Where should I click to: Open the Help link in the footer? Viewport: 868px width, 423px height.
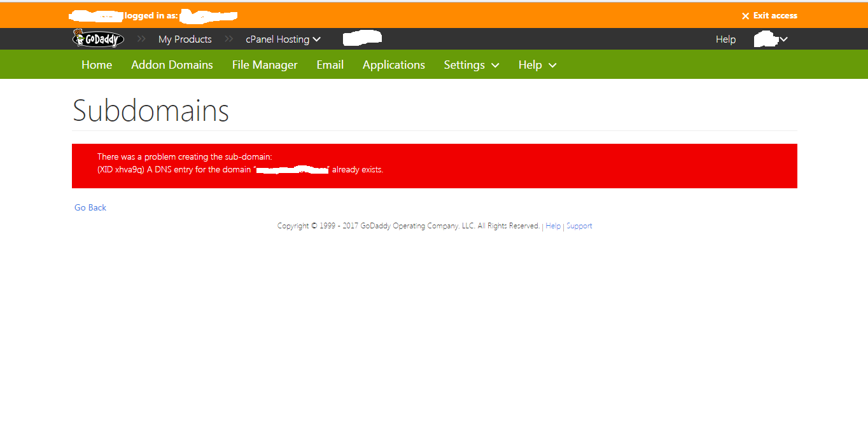pyautogui.click(x=553, y=226)
